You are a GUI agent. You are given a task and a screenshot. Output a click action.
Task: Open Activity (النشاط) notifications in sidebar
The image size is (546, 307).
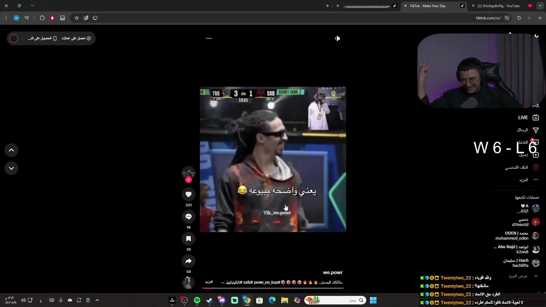pyautogui.click(x=528, y=142)
